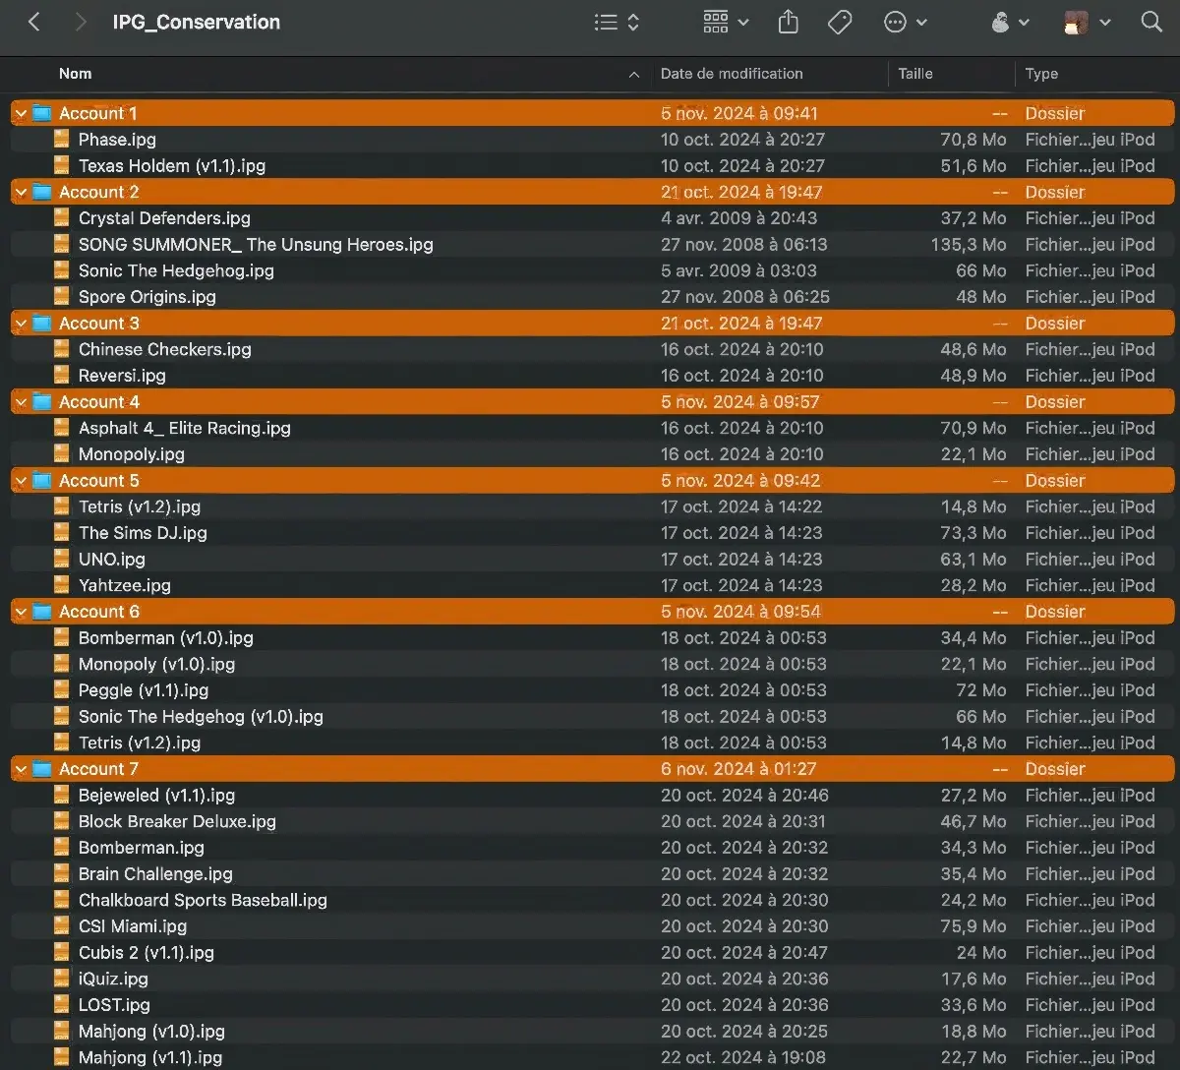
Task: Click the CSI Miami.ipg file icon
Action: coord(62,926)
